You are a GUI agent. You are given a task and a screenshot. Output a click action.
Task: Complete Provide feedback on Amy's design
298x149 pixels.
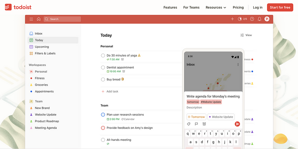coord(103,128)
